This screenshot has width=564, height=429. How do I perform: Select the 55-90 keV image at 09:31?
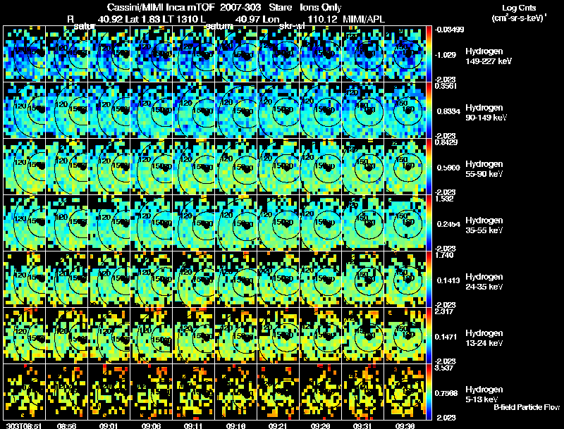tap(362, 167)
